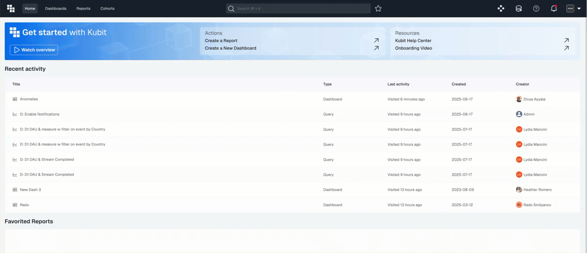Click the Anomalies dashboard icon
The image size is (587, 253).
pos(15,99)
